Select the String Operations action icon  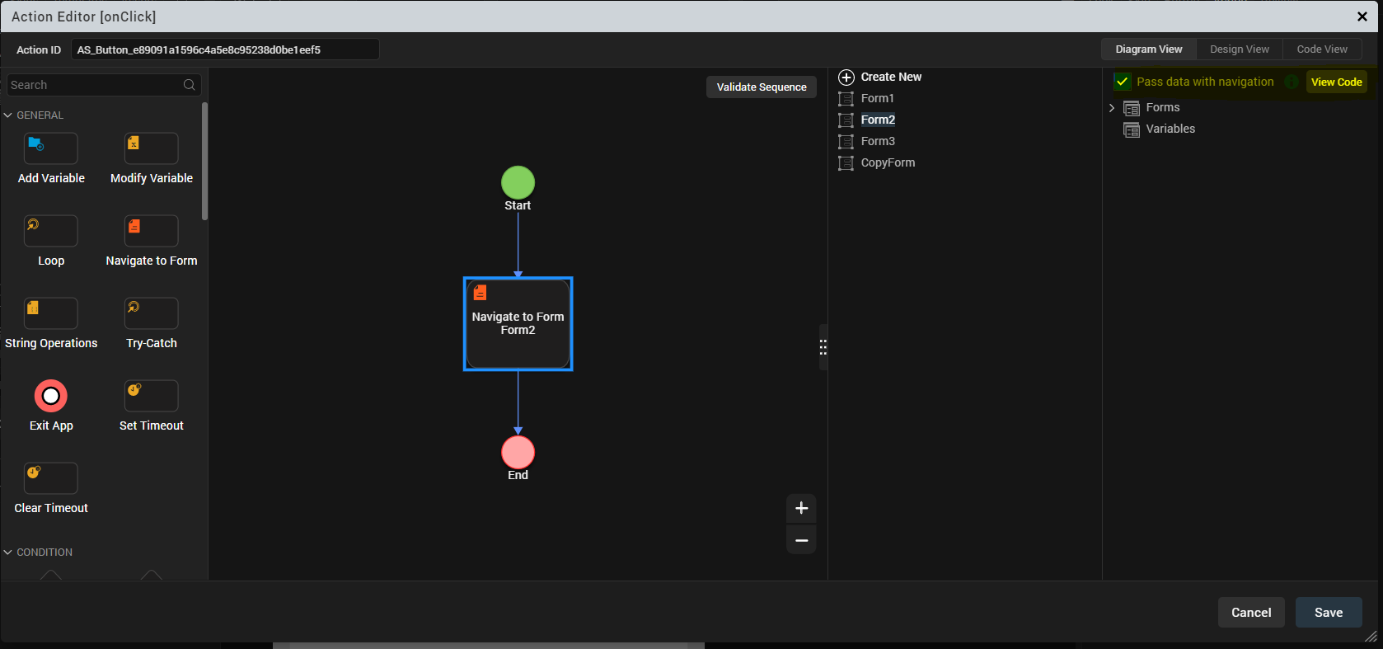[51, 313]
